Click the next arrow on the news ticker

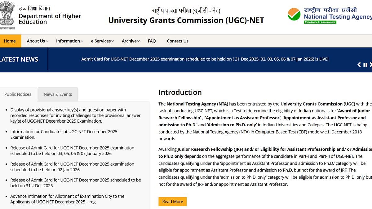coord(370,64)
